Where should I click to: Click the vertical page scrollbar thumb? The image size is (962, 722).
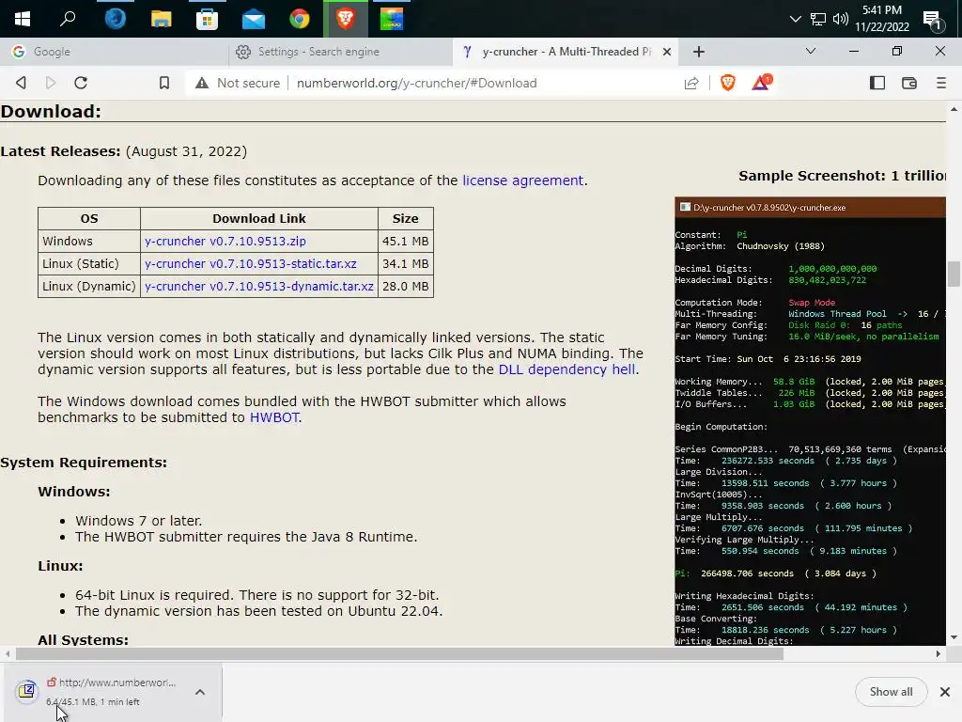pos(954,274)
